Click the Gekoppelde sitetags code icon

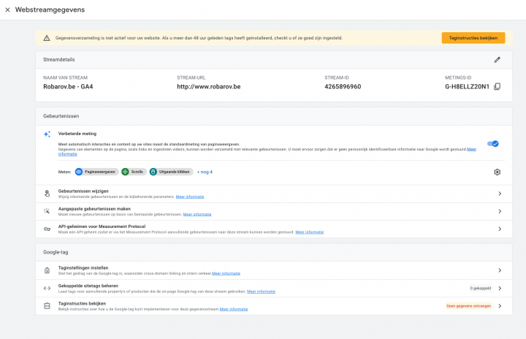tap(47, 288)
